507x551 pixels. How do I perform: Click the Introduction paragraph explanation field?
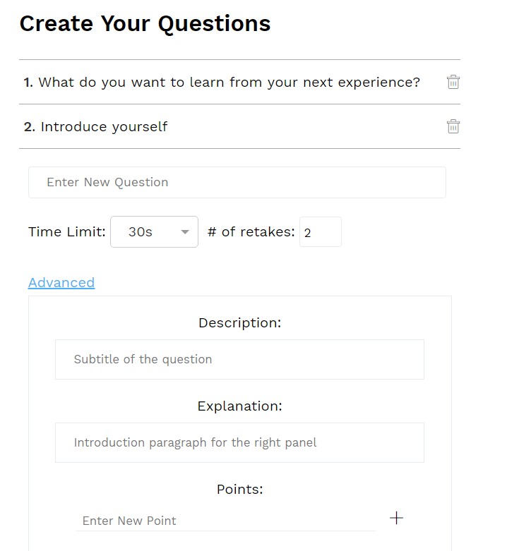click(239, 442)
